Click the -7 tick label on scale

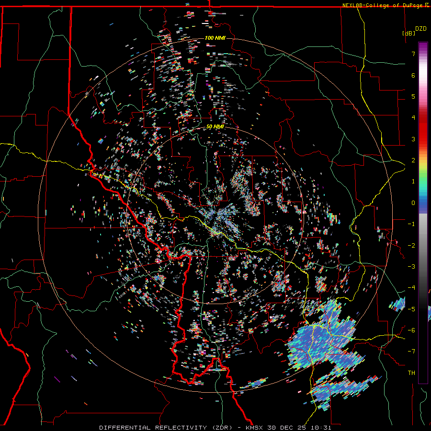[x=411, y=352]
